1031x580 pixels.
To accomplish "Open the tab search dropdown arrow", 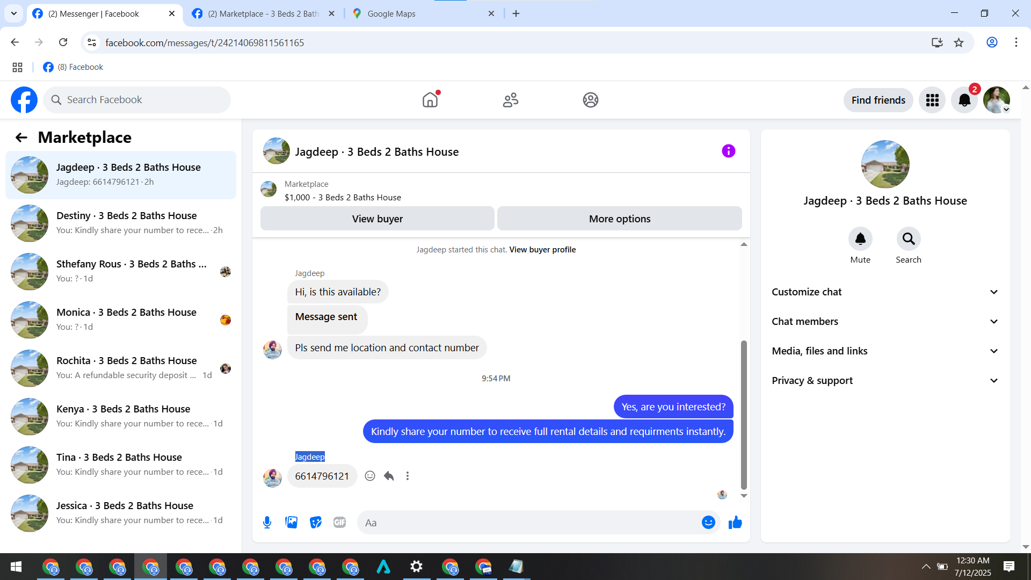I will pyautogui.click(x=14, y=13).
